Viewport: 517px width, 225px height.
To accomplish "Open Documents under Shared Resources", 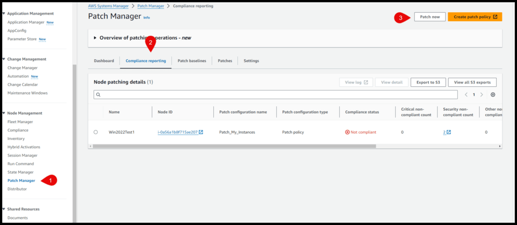I will click(17, 218).
